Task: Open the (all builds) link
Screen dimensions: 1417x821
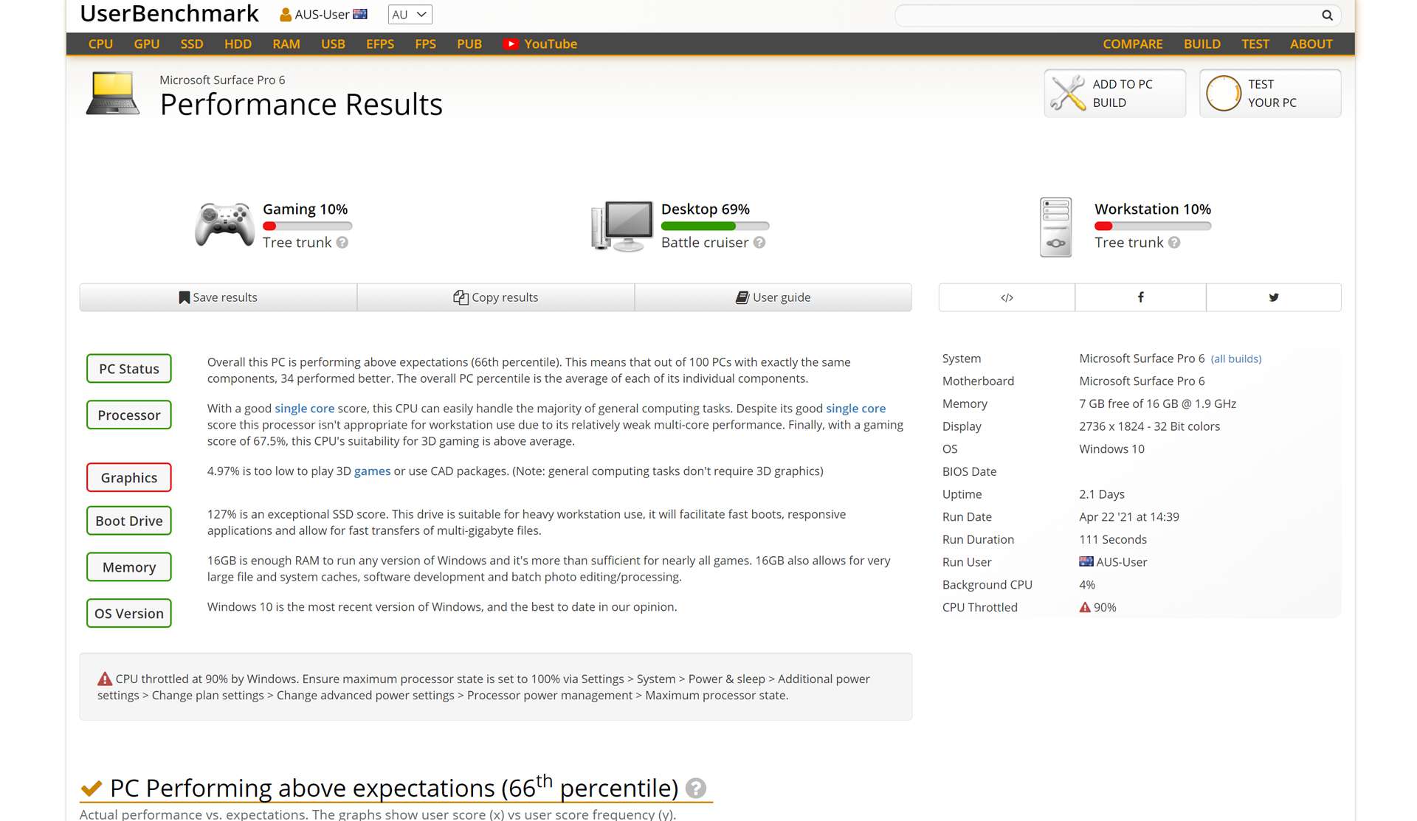Action: pos(1236,359)
